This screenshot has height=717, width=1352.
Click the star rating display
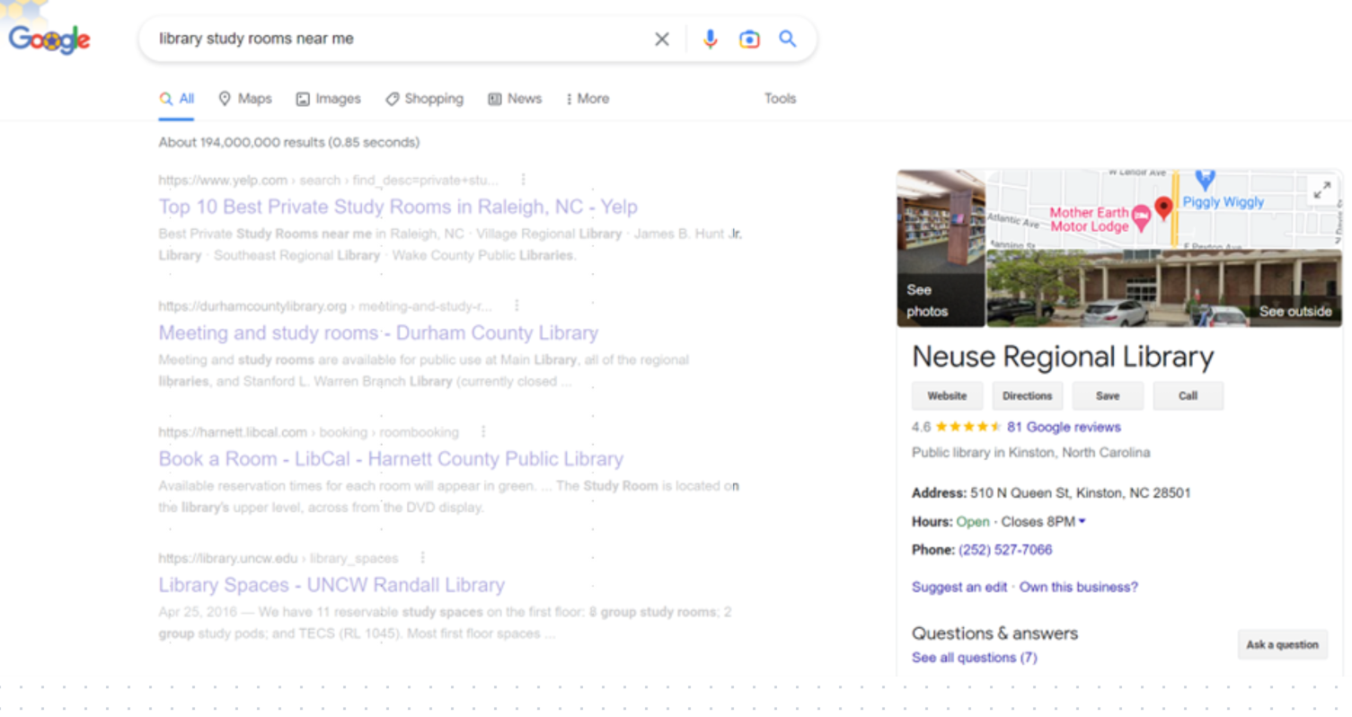click(968, 427)
